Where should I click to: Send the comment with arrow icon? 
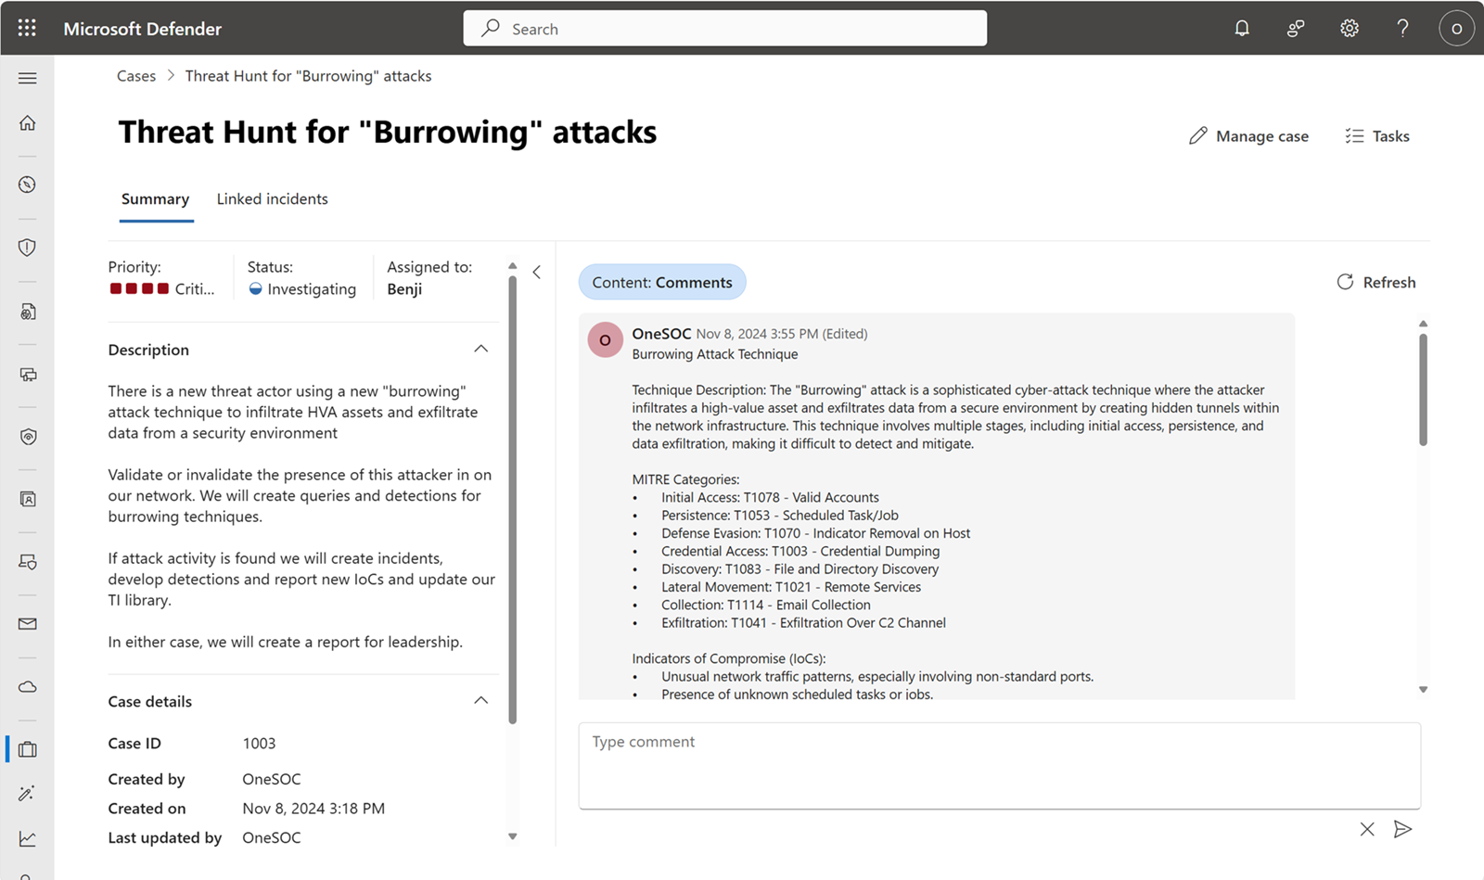click(x=1402, y=829)
